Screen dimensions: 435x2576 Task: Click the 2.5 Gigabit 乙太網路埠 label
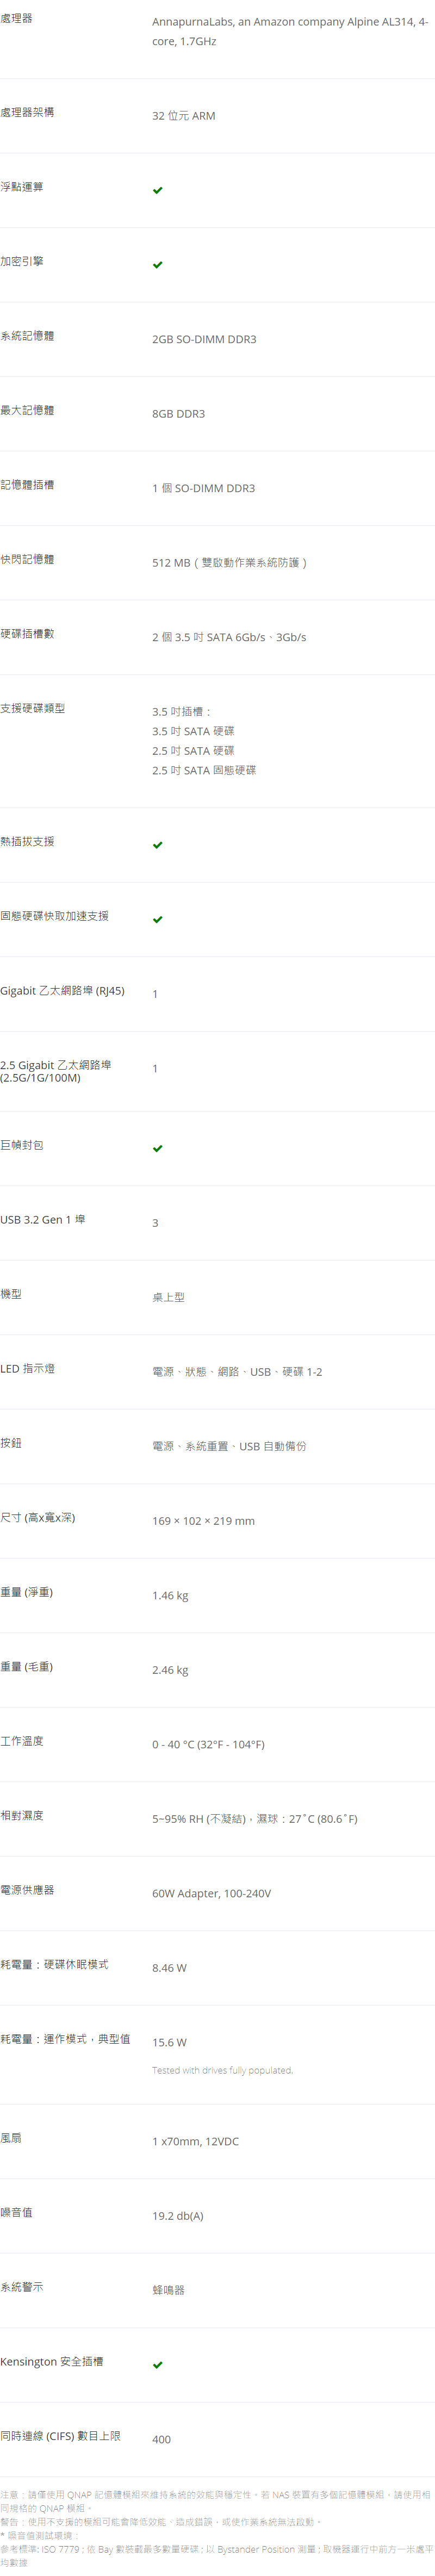(x=56, y=1071)
